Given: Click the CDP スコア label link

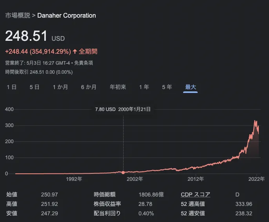Looking at the screenshot, I should coord(195,195).
